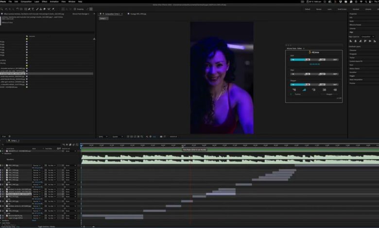Choose the third stagger pattern icon in AEJuice
The width and height of the screenshot is (379, 228).
pos(314,90)
